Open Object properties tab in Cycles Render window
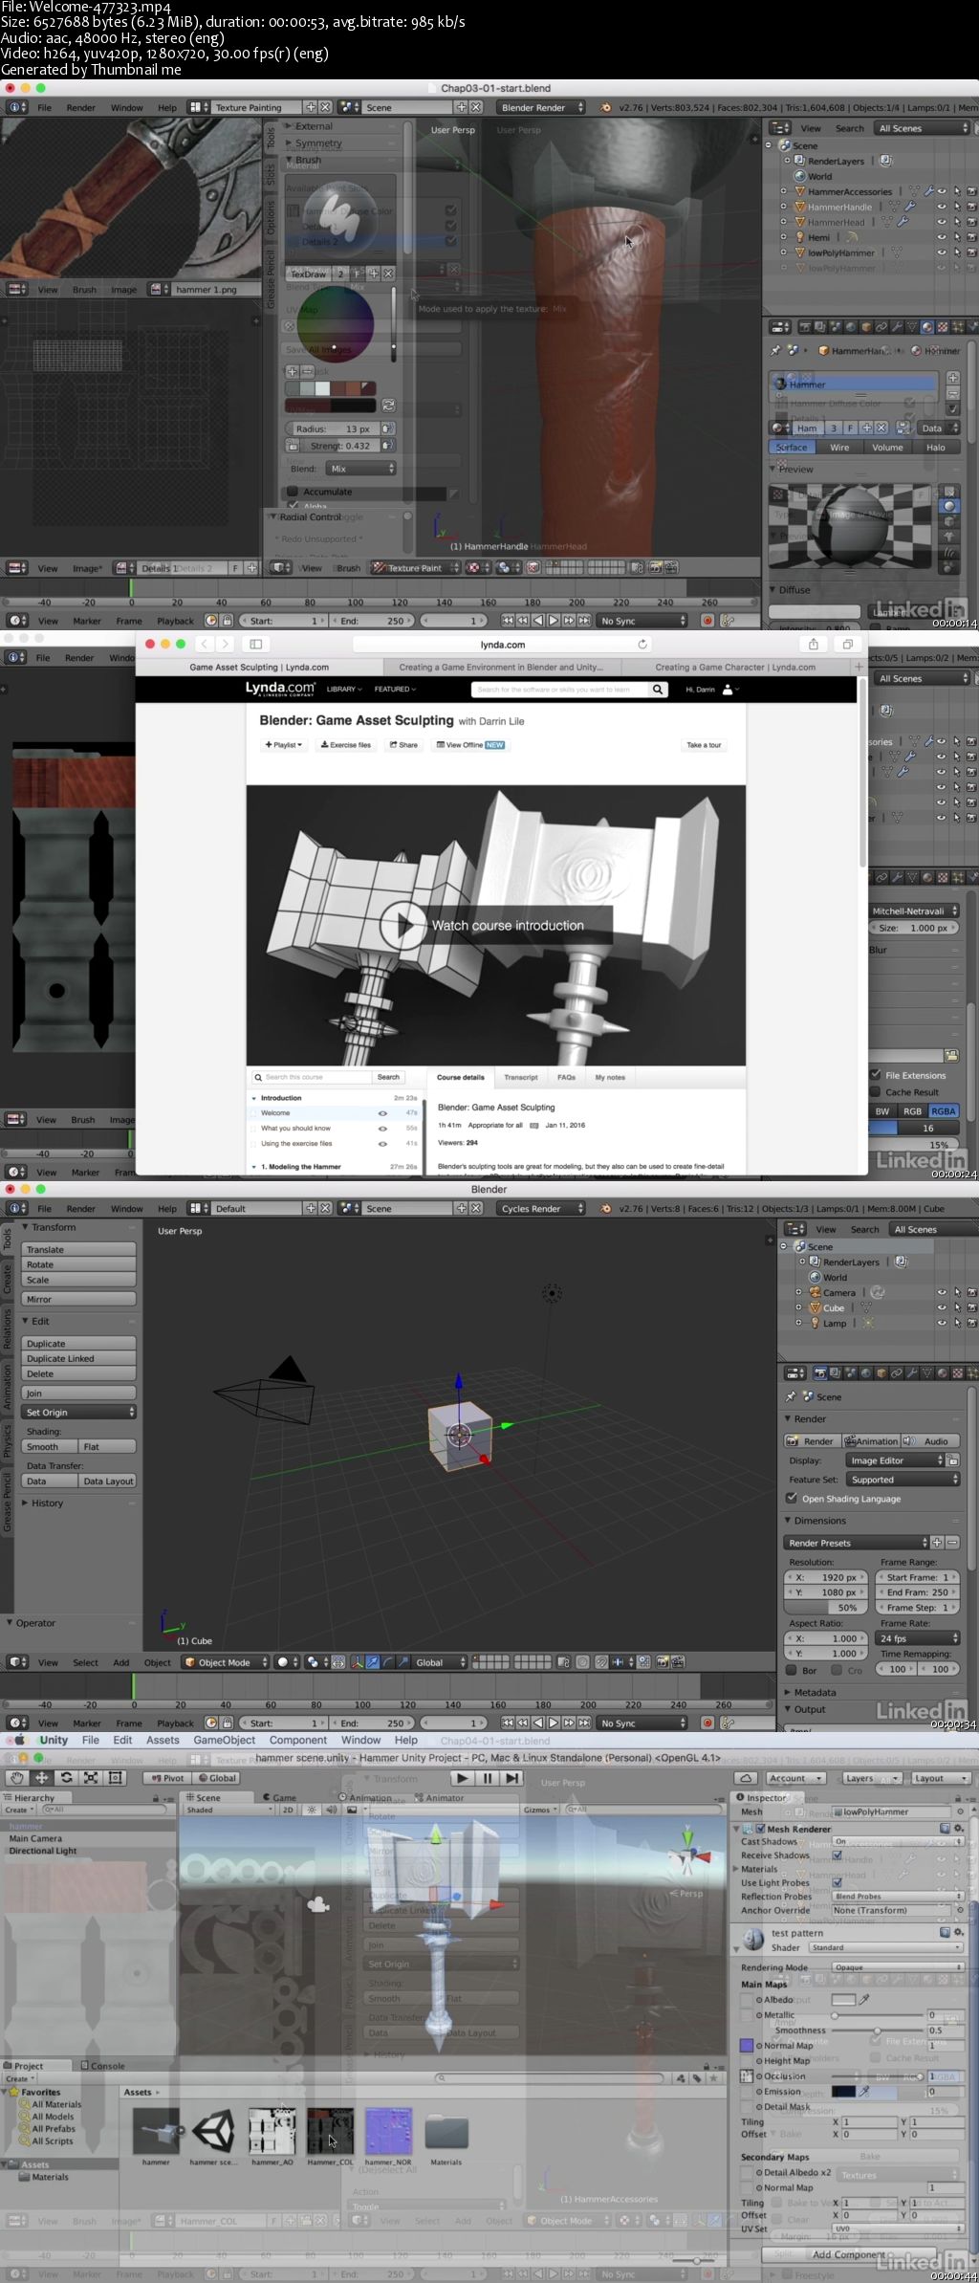The image size is (979, 2283). click(881, 1373)
